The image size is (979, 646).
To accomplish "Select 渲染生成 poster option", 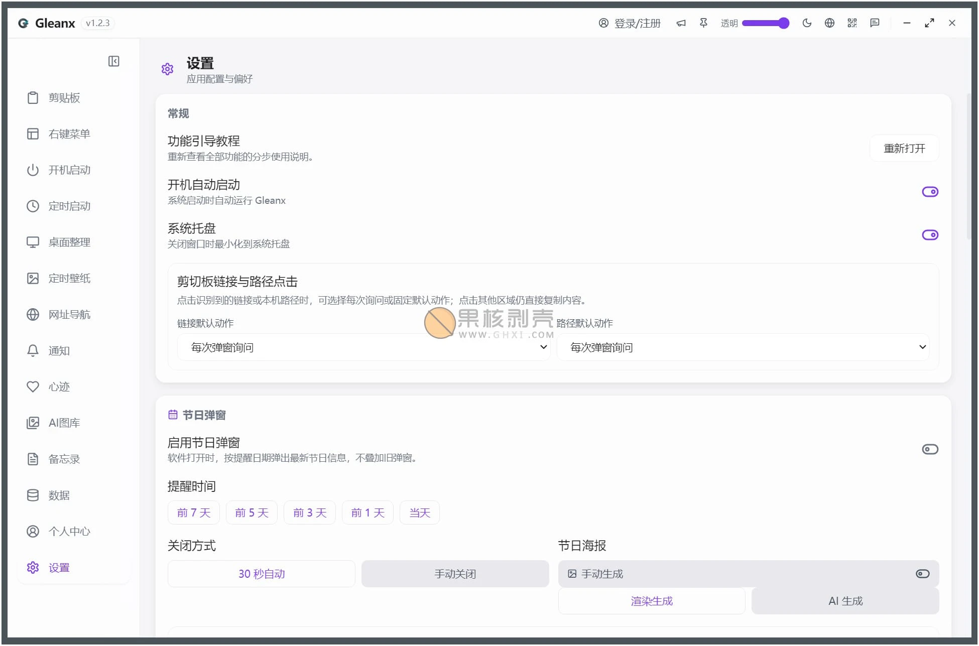I will tap(652, 601).
